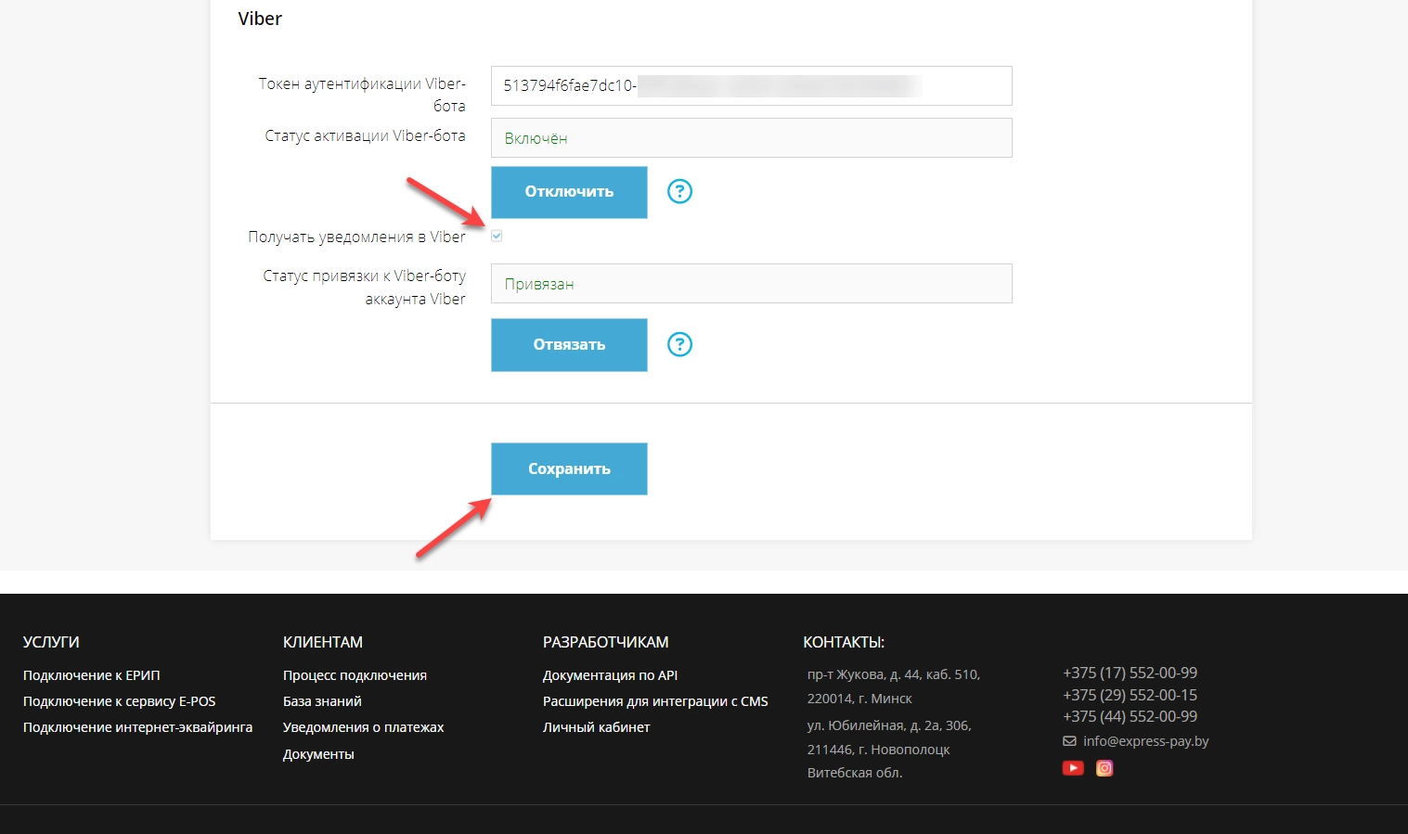Click КЛИЕНТАМ footer heading

[x=323, y=642]
